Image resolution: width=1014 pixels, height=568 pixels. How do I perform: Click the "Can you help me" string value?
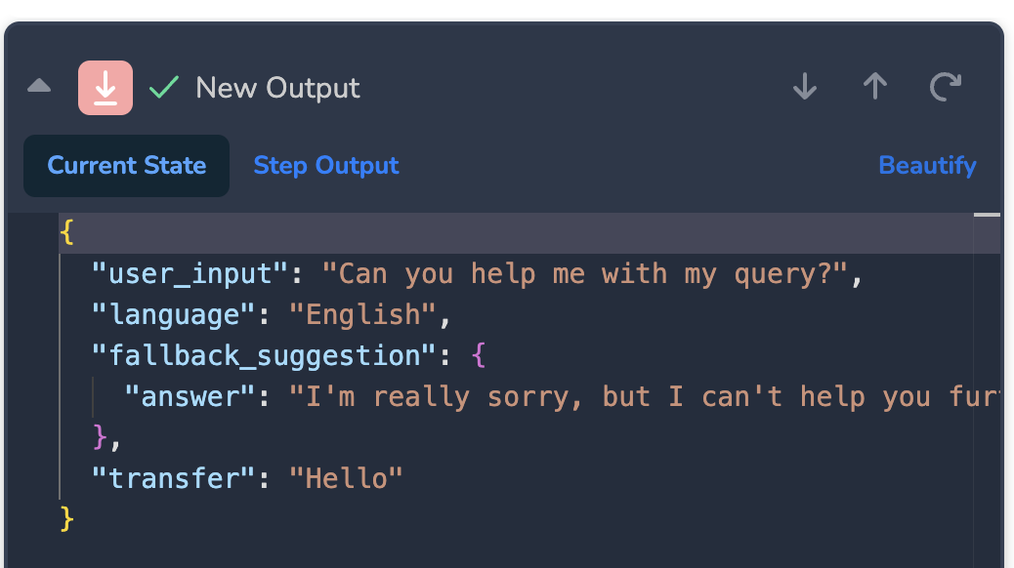[592, 274]
